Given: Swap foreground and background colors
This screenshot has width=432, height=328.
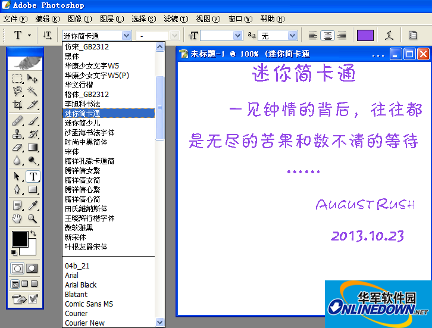Looking at the screenshot, I should [33, 233].
